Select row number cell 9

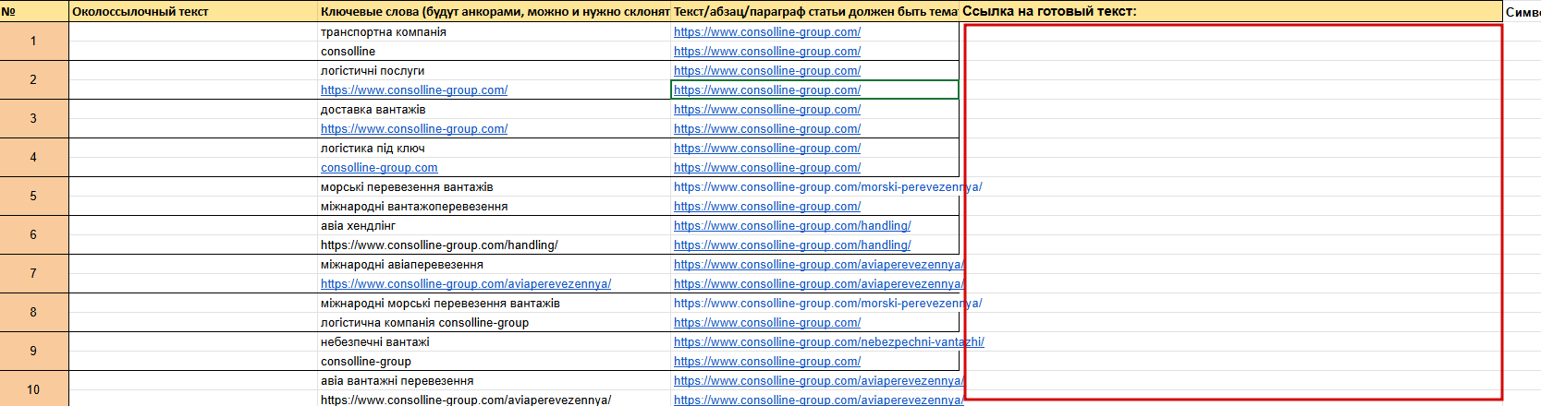(34, 352)
